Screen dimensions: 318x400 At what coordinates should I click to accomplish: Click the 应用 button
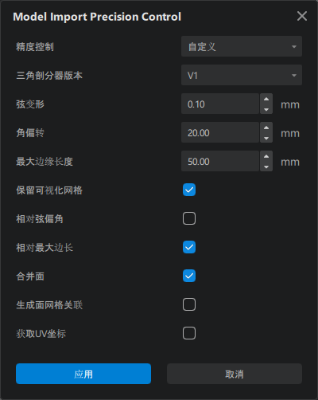tap(83, 374)
